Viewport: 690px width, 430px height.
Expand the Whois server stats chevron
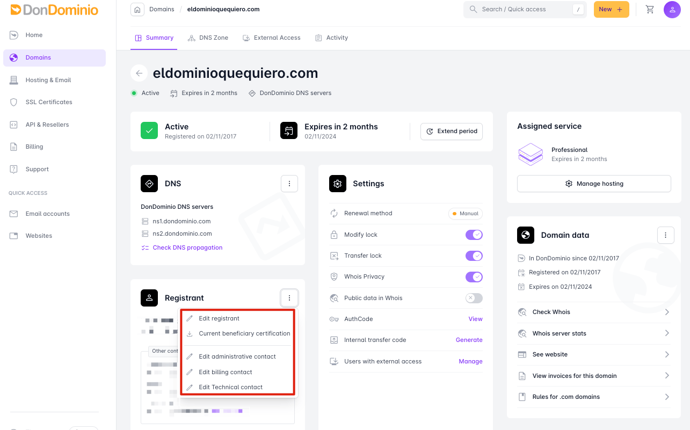click(667, 333)
